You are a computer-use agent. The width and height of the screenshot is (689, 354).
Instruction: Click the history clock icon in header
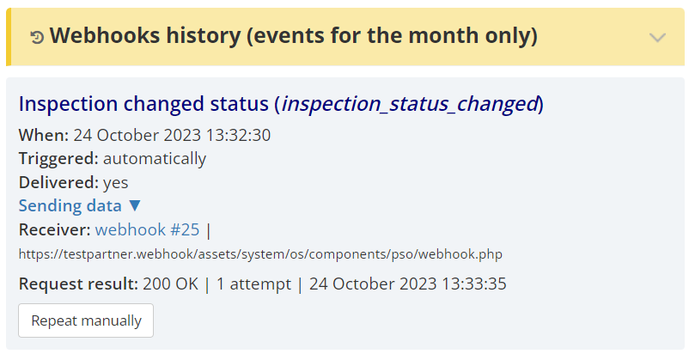pyautogui.click(x=37, y=38)
